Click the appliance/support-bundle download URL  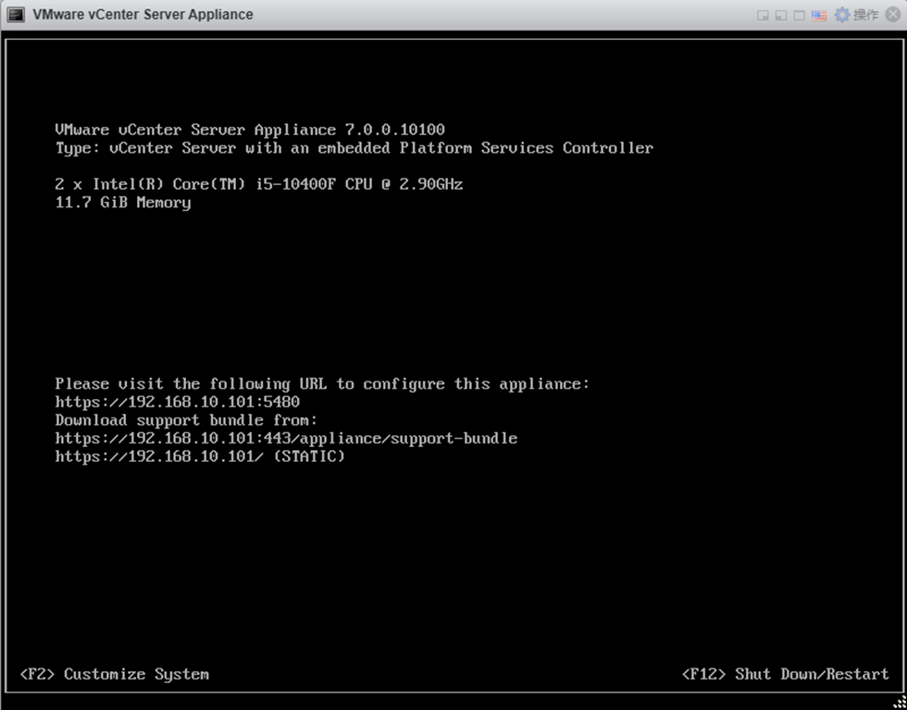[x=286, y=438]
